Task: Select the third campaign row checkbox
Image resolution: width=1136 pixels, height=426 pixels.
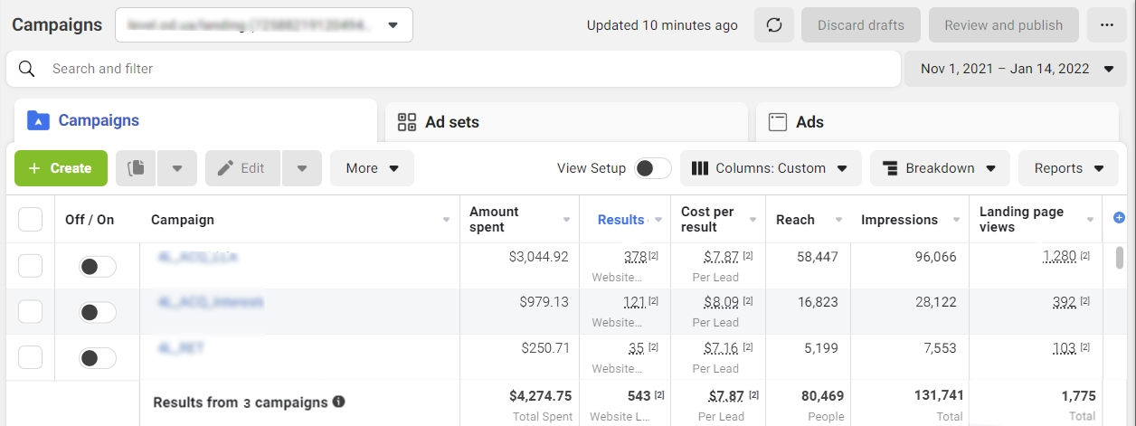Action: [x=31, y=357]
